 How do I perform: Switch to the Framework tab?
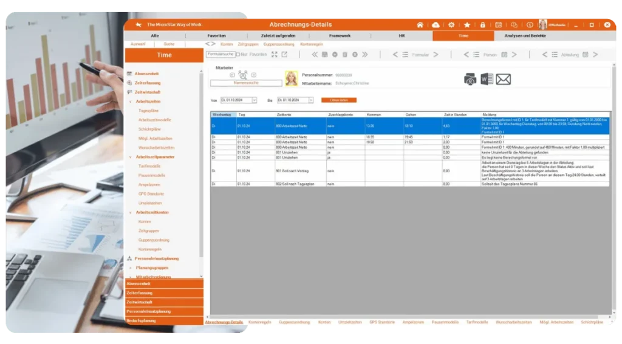point(340,36)
